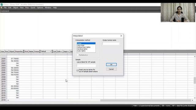Viewport: 196px width, 110px height.
Task: Select the cell with value 58.59000
Action: coord(13,70)
